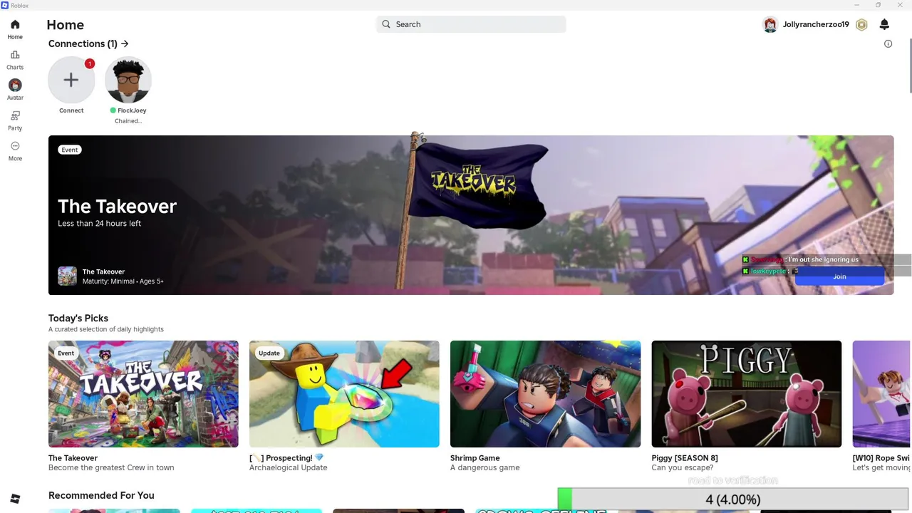Click the Shrimp Game title text
The image size is (912, 513).
pos(475,458)
